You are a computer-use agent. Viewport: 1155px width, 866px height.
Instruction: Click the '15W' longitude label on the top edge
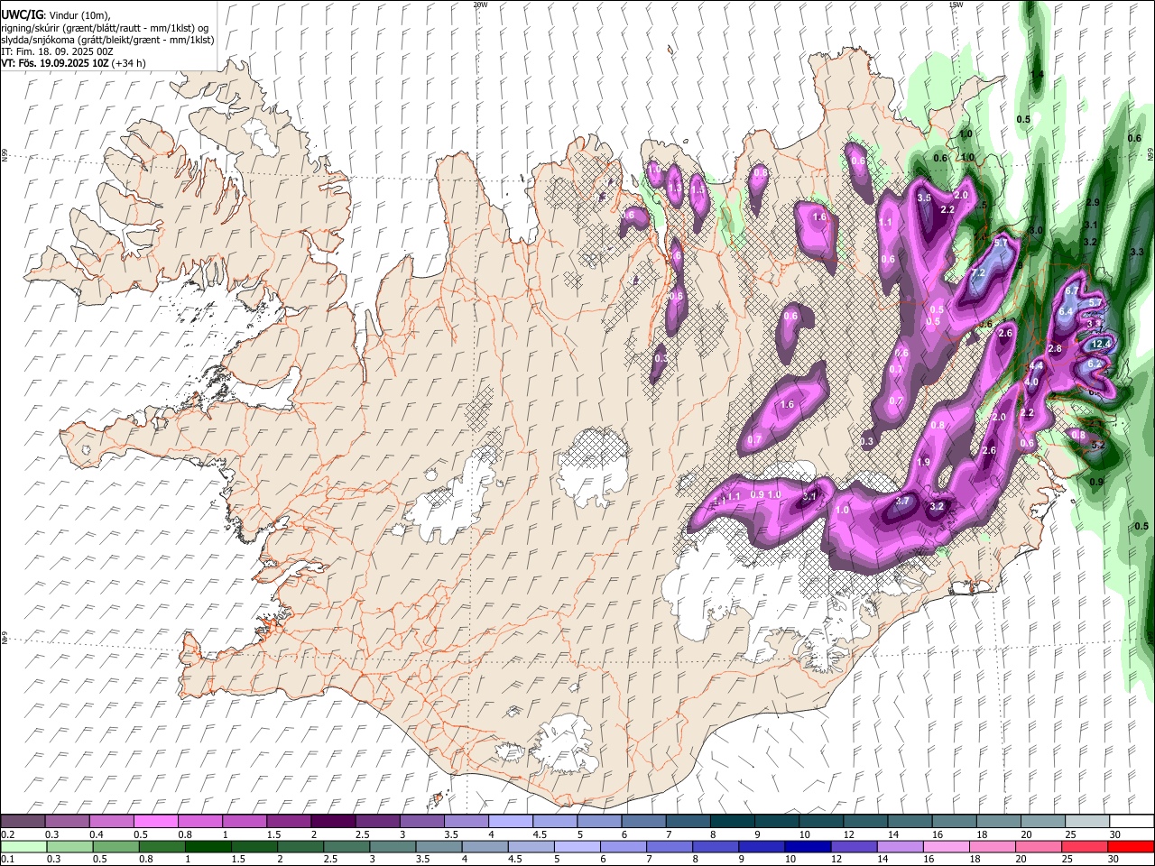[956, 5]
